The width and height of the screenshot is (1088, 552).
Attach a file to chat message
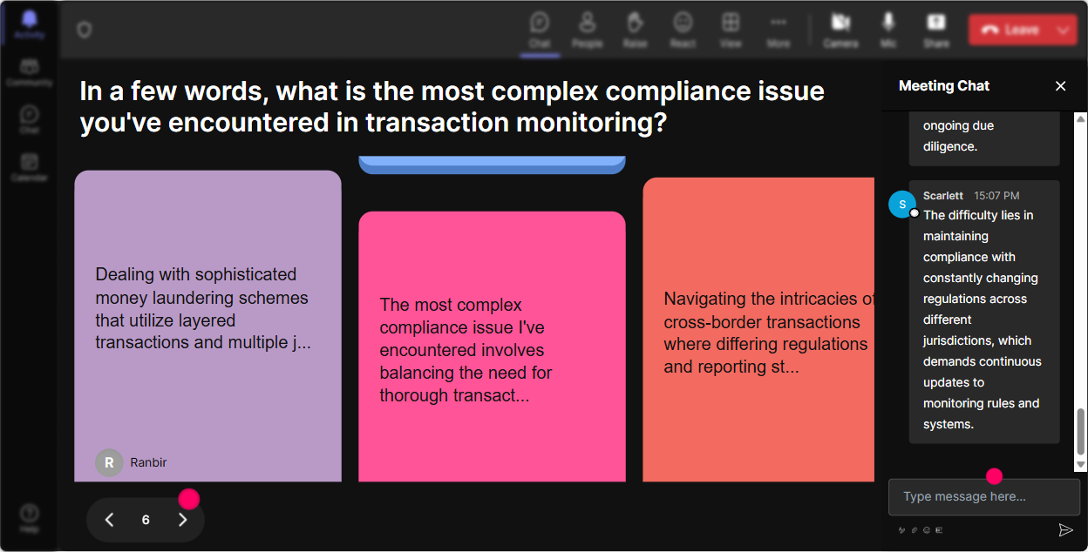coord(915,529)
